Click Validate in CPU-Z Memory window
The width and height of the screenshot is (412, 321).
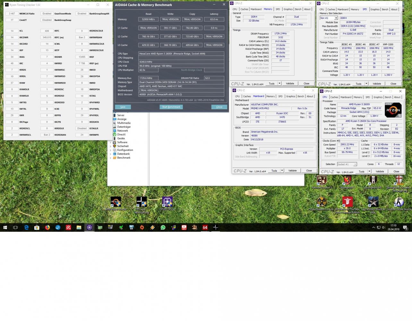coord(290,83)
